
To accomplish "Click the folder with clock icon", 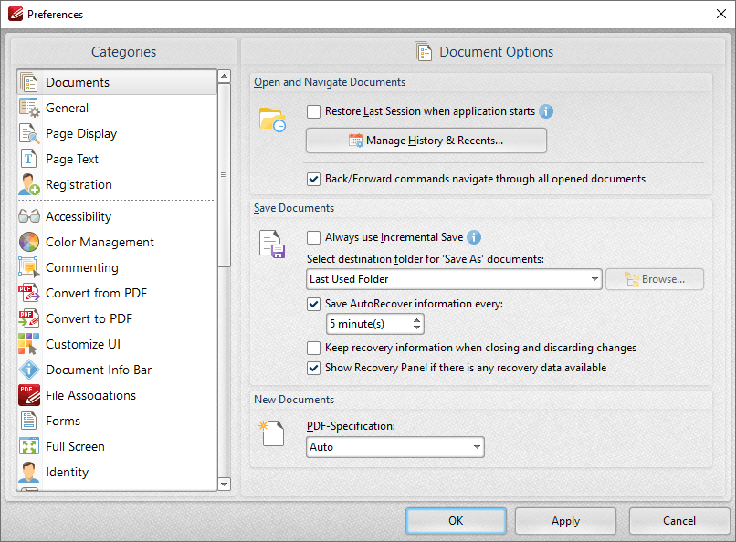I will point(273,120).
